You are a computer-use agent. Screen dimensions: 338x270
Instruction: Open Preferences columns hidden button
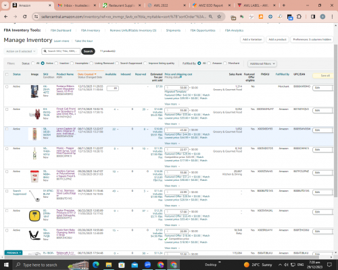pos(312,39)
